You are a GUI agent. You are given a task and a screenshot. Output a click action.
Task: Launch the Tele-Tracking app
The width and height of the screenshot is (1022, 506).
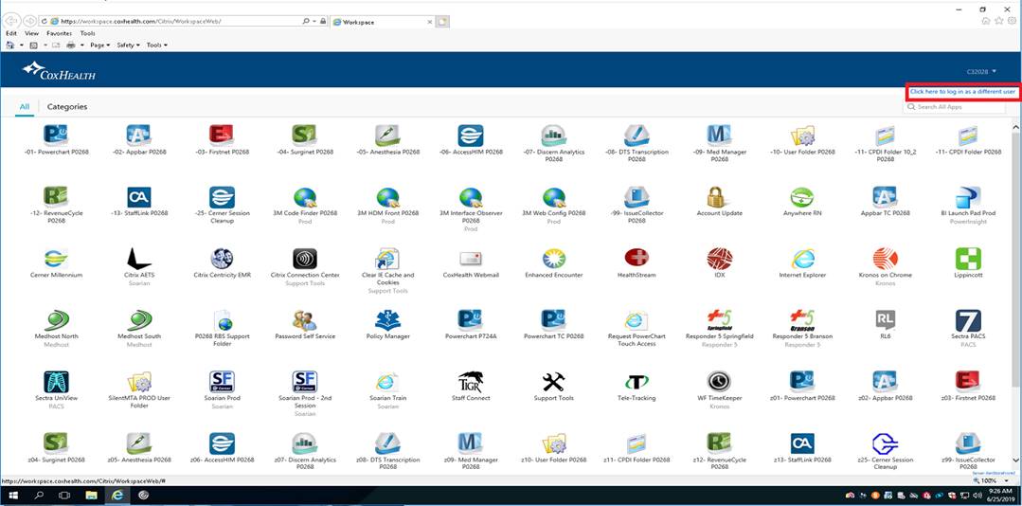pos(637,382)
